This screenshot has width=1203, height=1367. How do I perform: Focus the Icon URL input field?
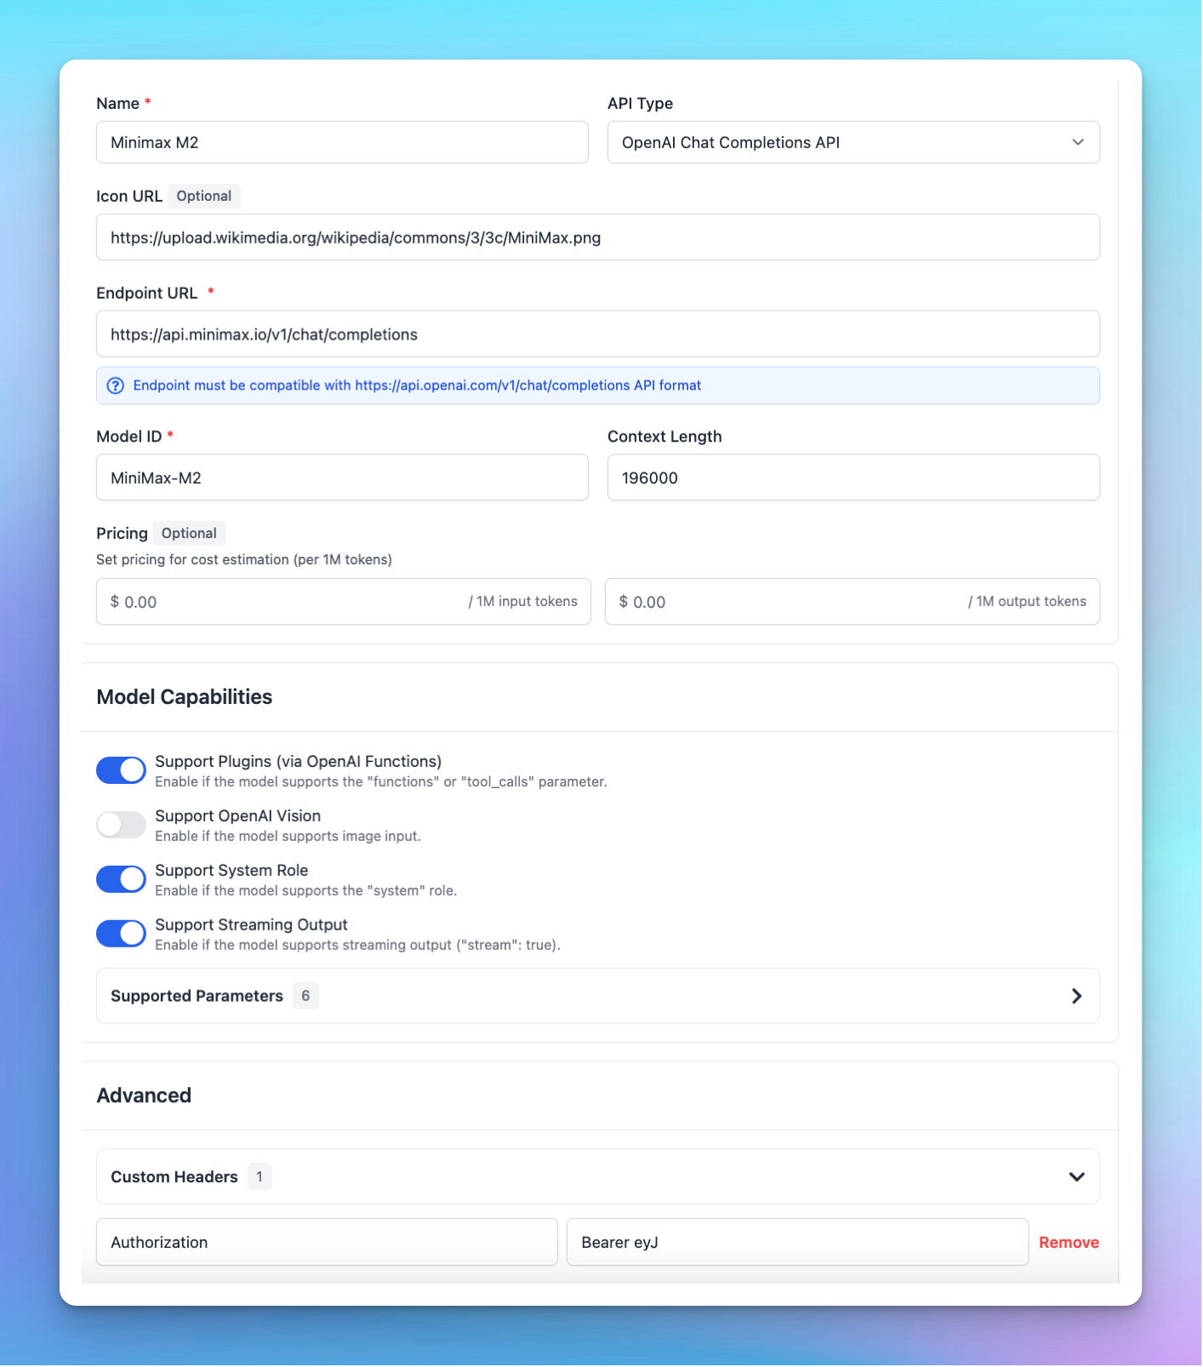click(598, 237)
